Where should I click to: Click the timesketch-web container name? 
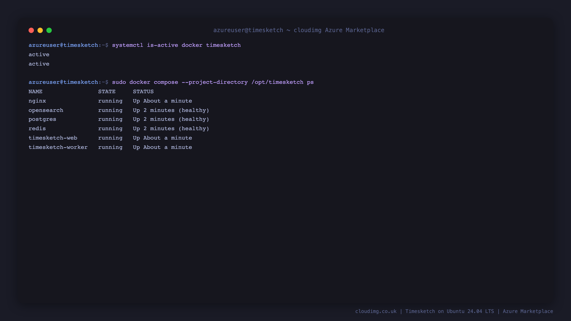(x=53, y=138)
